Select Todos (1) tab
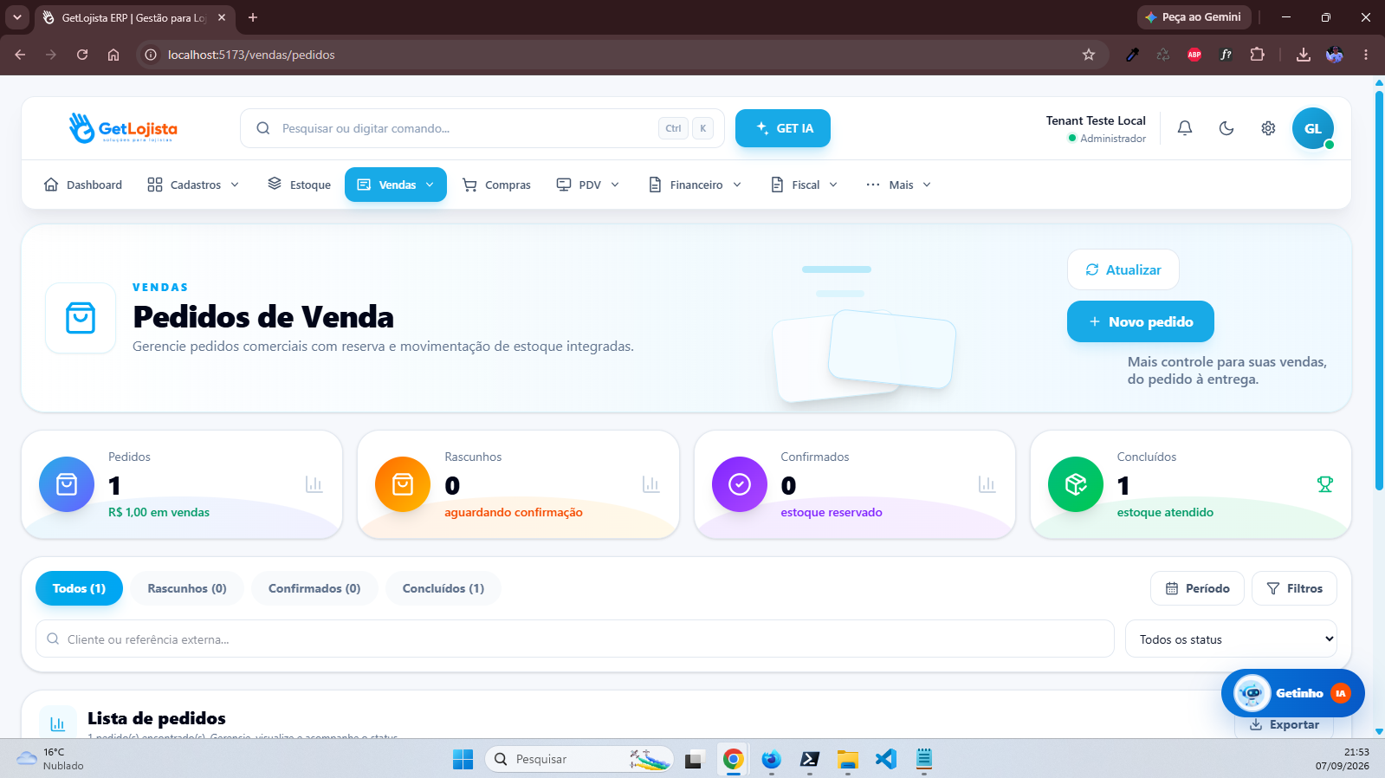 [79, 588]
